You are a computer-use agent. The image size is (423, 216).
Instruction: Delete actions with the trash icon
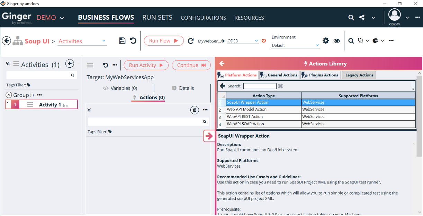click(x=195, y=110)
